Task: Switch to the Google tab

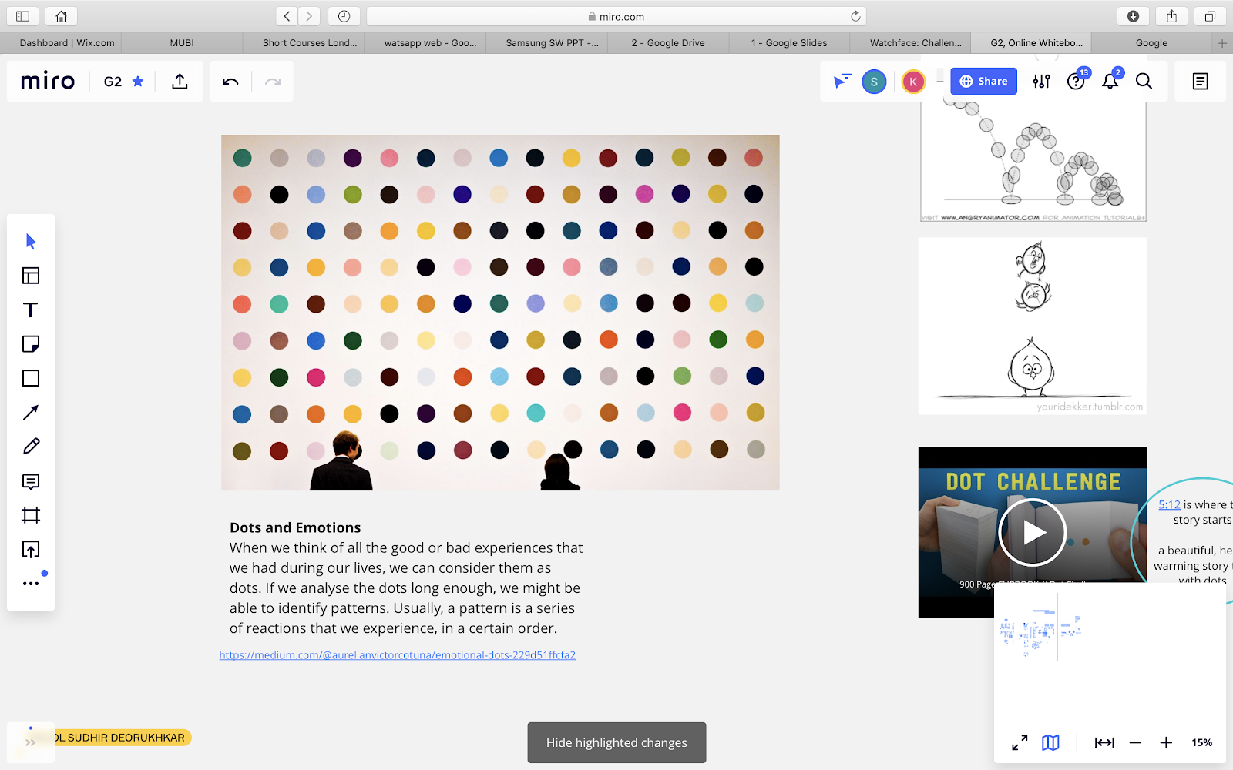Action: point(1151,43)
